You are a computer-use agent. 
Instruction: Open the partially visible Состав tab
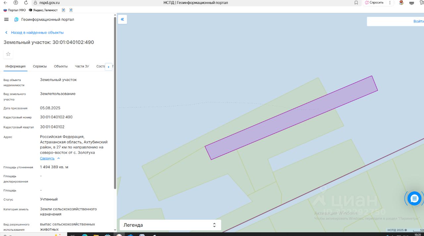coord(100,66)
